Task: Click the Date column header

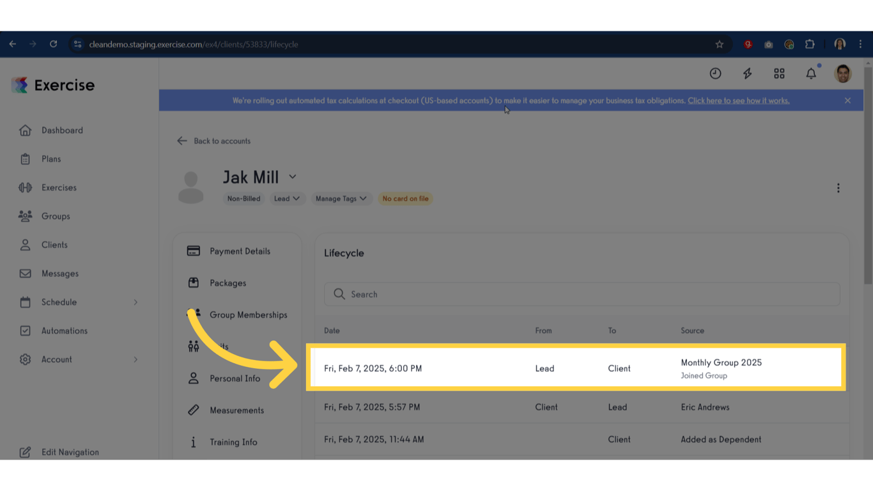Action: coord(332,331)
